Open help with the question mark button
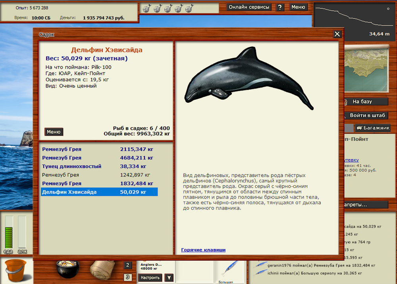The height and width of the screenshot is (284, 397). (x=280, y=7)
